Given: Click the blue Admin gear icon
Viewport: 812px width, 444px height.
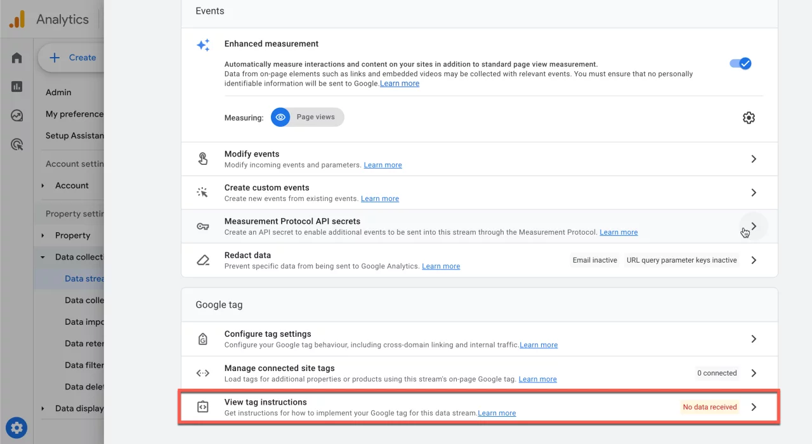Looking at the screenshot, I should pos(17,426).
